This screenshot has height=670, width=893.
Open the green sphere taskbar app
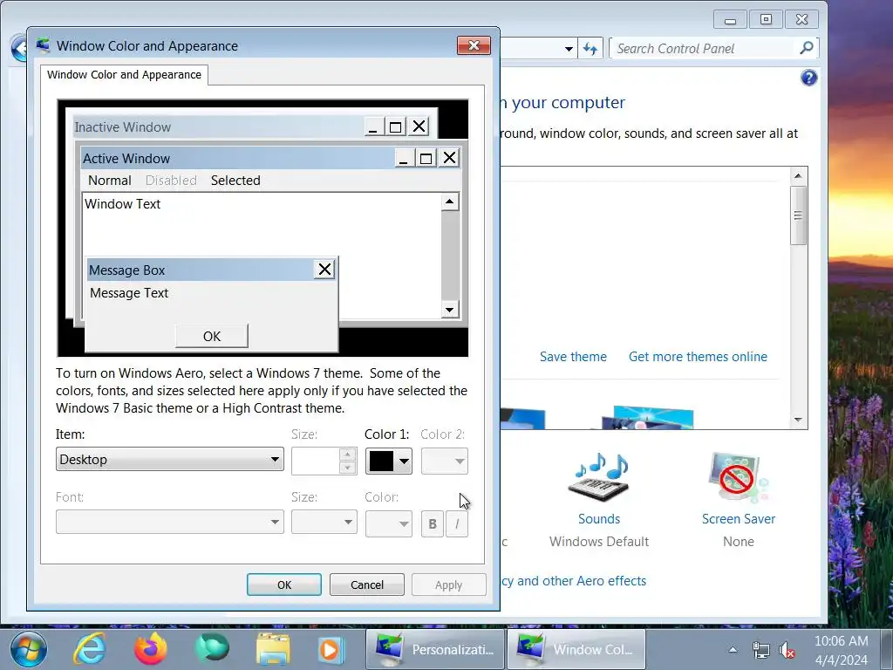pyautogui.click(x=212, y=649)
